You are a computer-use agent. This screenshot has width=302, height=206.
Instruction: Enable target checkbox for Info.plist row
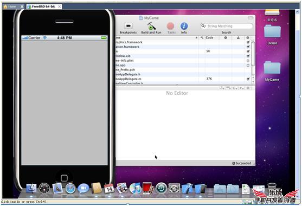tap(248, 61)
